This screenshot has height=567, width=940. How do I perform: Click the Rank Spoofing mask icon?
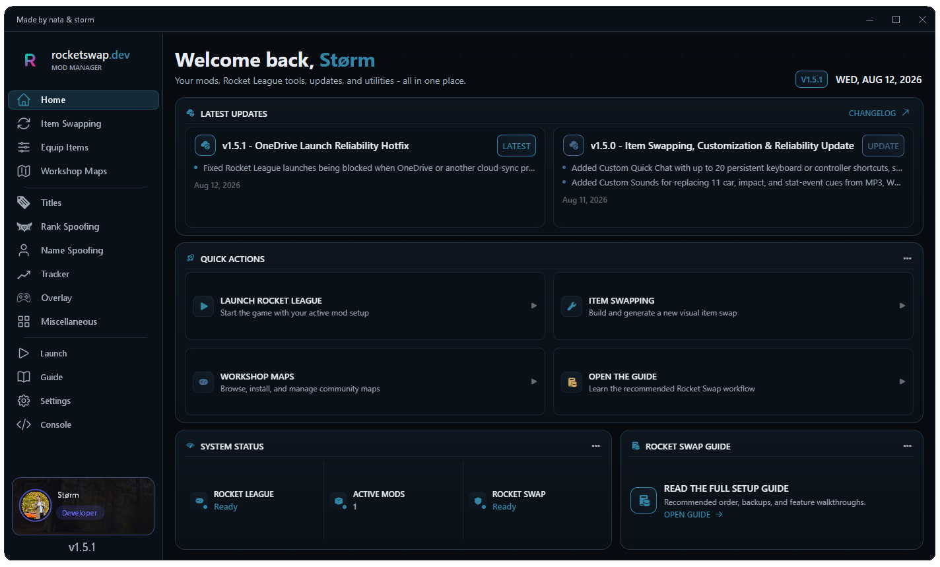point(24,226)
